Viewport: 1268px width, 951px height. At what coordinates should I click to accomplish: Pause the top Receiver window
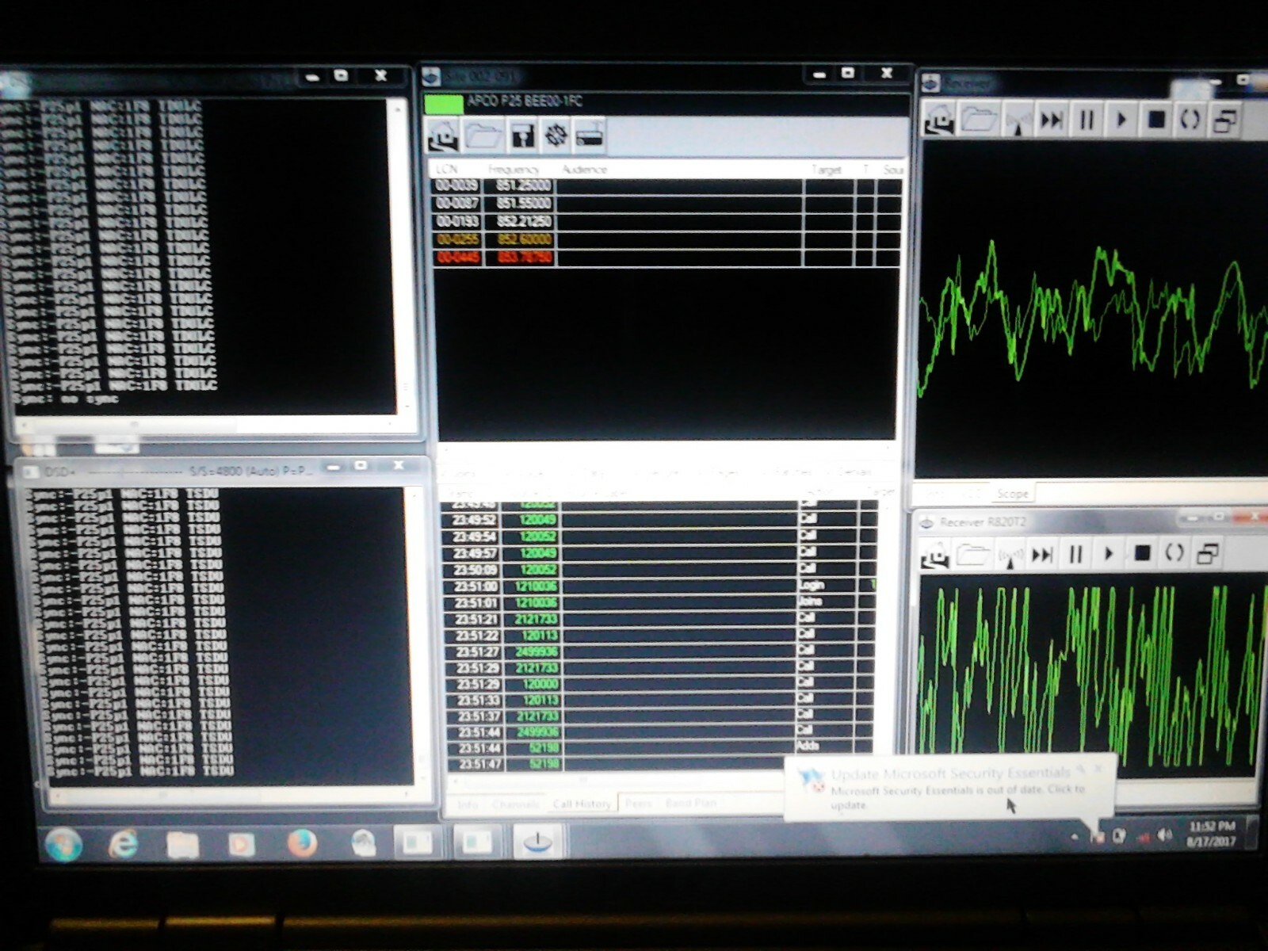coord(1087,120)
